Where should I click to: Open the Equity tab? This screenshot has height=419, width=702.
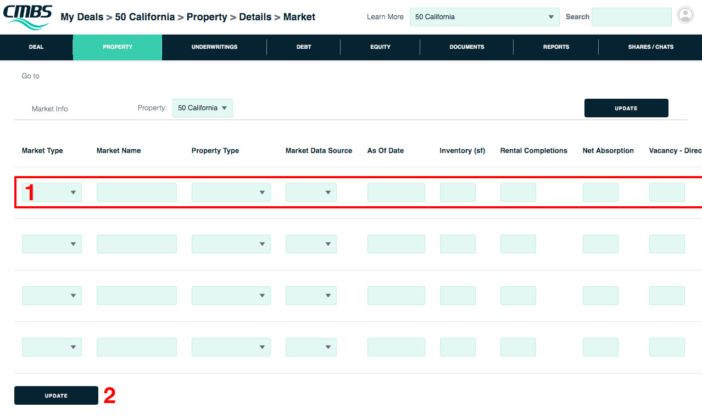tap(380, 47)
